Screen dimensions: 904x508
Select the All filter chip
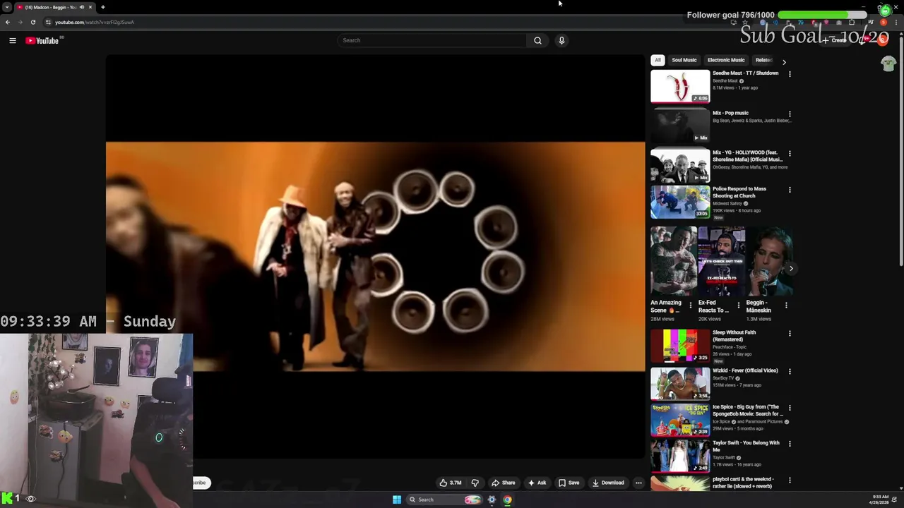tap(658, 60)
